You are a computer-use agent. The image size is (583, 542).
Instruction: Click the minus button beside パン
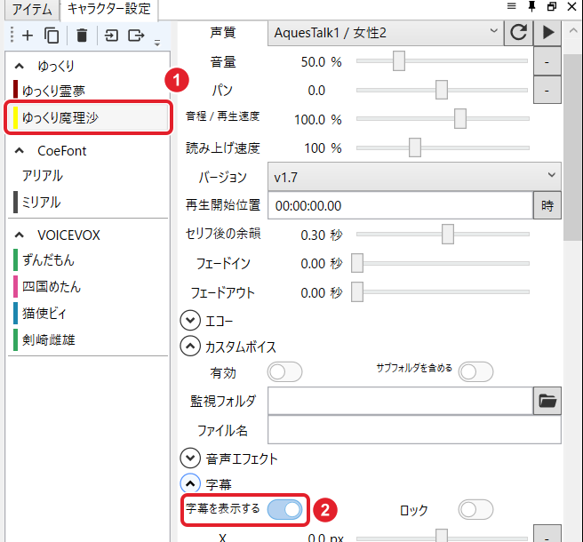(547, 91)
